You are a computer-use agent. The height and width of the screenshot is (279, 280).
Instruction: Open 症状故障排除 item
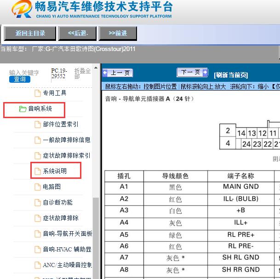(61, 218)
